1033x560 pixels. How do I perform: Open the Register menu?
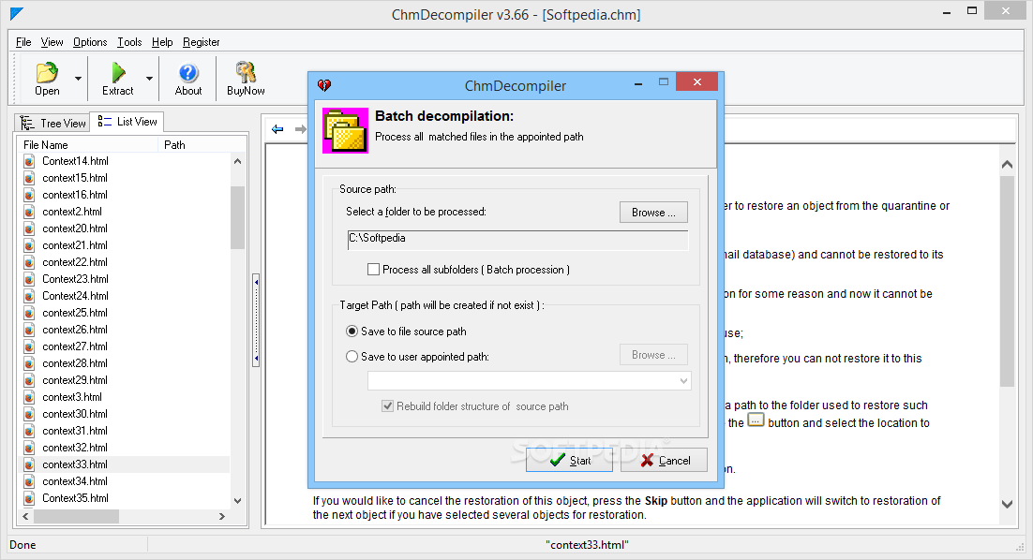click(201, 42)
